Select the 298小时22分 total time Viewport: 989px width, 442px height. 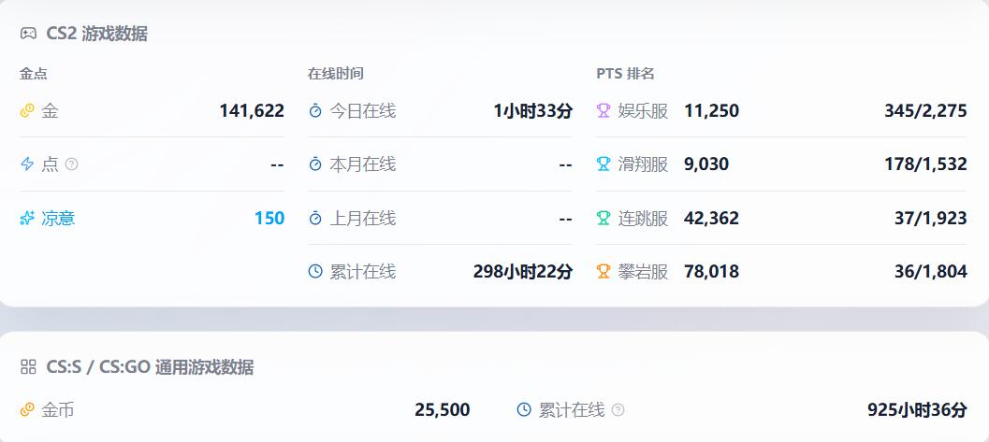[x=523, y=271]
